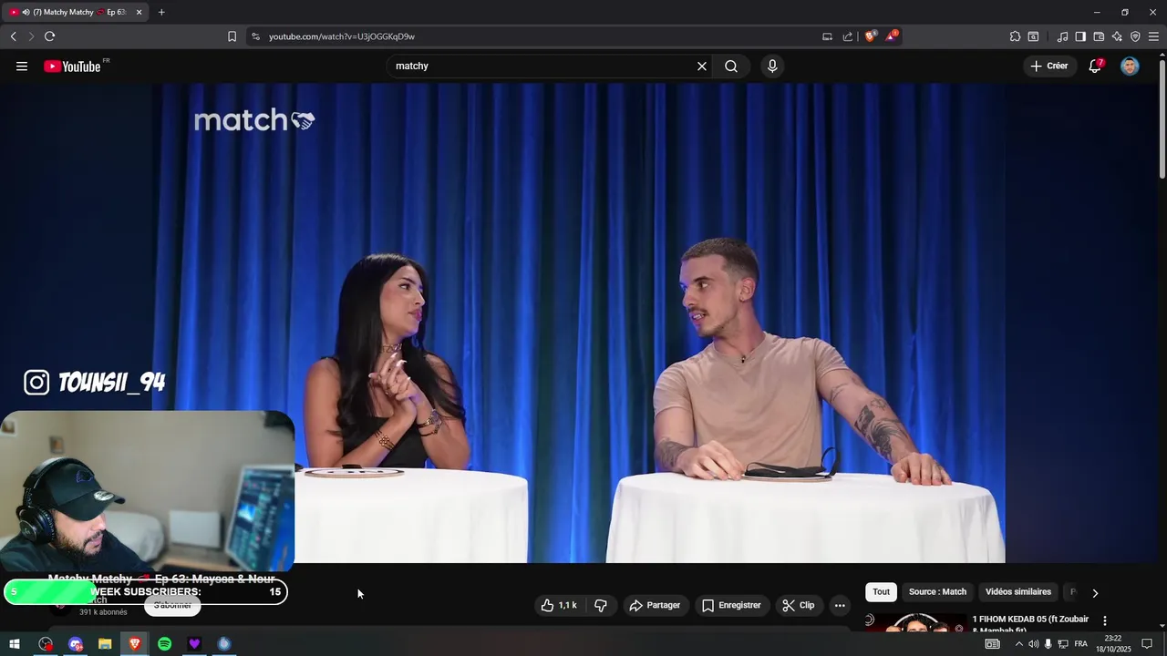Like the video with thumbs up

pos(559,605)
